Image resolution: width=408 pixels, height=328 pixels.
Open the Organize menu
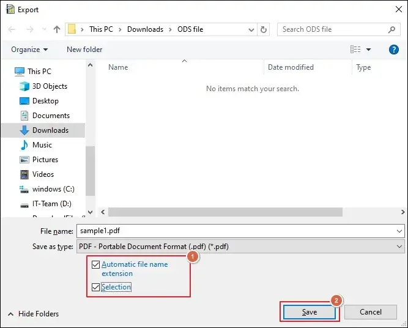click(x=29, y=50)
